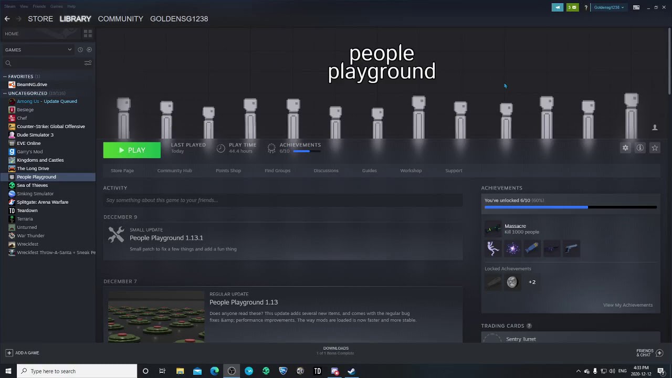This screenshot has height=378, width=672.
Task: Click View My Achievements link
Action: (x=628, y=305)
